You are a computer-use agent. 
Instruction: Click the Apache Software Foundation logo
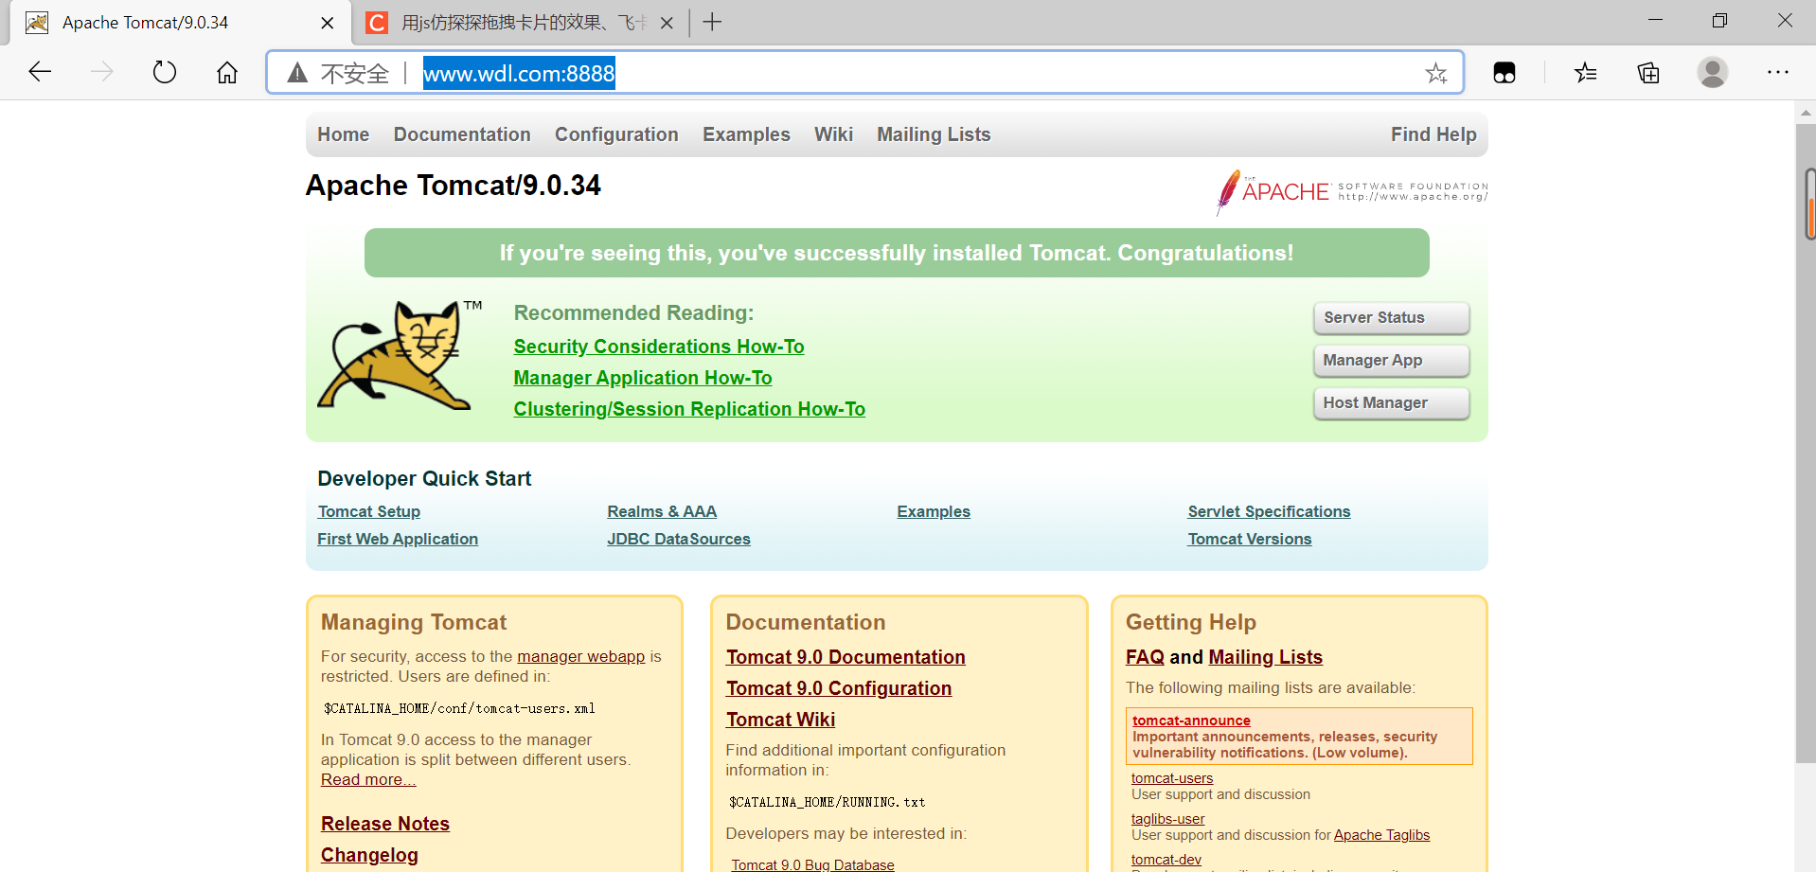click(x=1352, y=192)
